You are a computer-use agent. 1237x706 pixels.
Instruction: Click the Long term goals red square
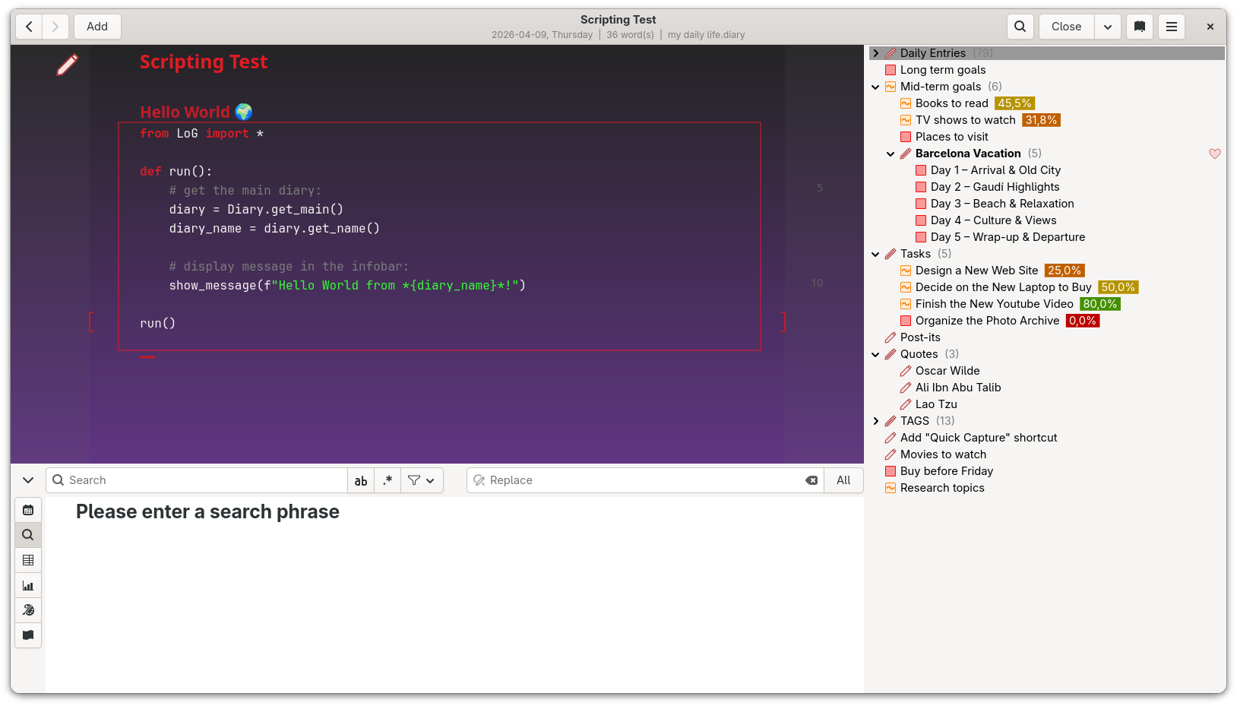[891, 70]
